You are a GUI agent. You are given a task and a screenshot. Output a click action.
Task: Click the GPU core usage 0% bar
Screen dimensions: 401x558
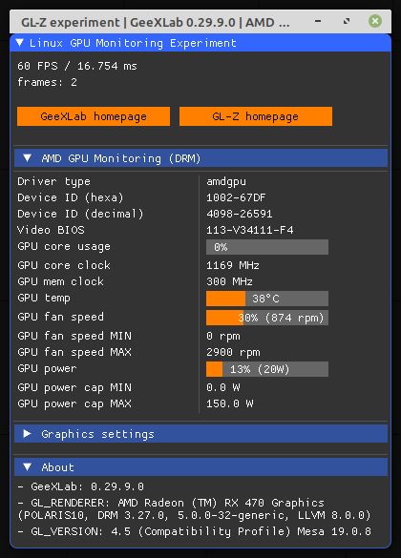267,247
